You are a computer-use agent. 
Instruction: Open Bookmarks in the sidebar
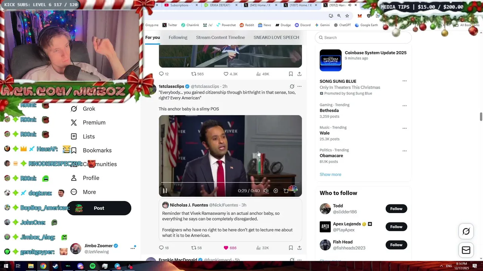point(91,151)
